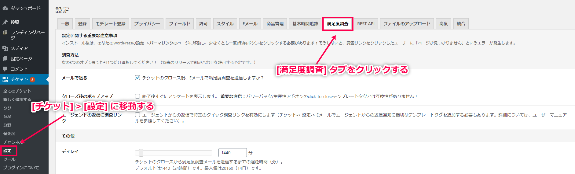This screenshot has height=174, width=575.
Task: Click the ticket grid icon beside チケット
Action: pyautogui.click(x=5, y=79)
